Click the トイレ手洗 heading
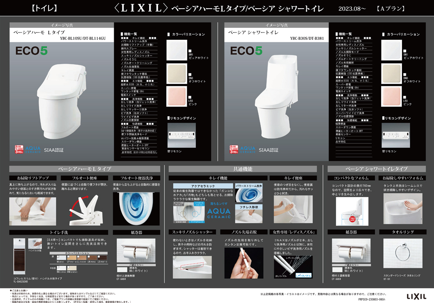This screenshot has height=303, width=434. tap(59, 232)
